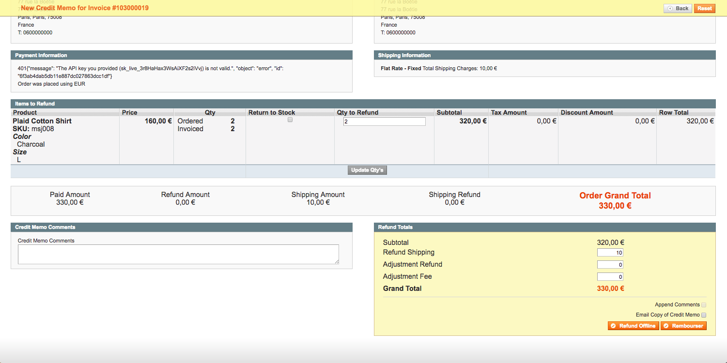Image resolution: width=727 pixels, height=363 pixels.
Task: Enable Append Comments option
Action: (704, 304)
